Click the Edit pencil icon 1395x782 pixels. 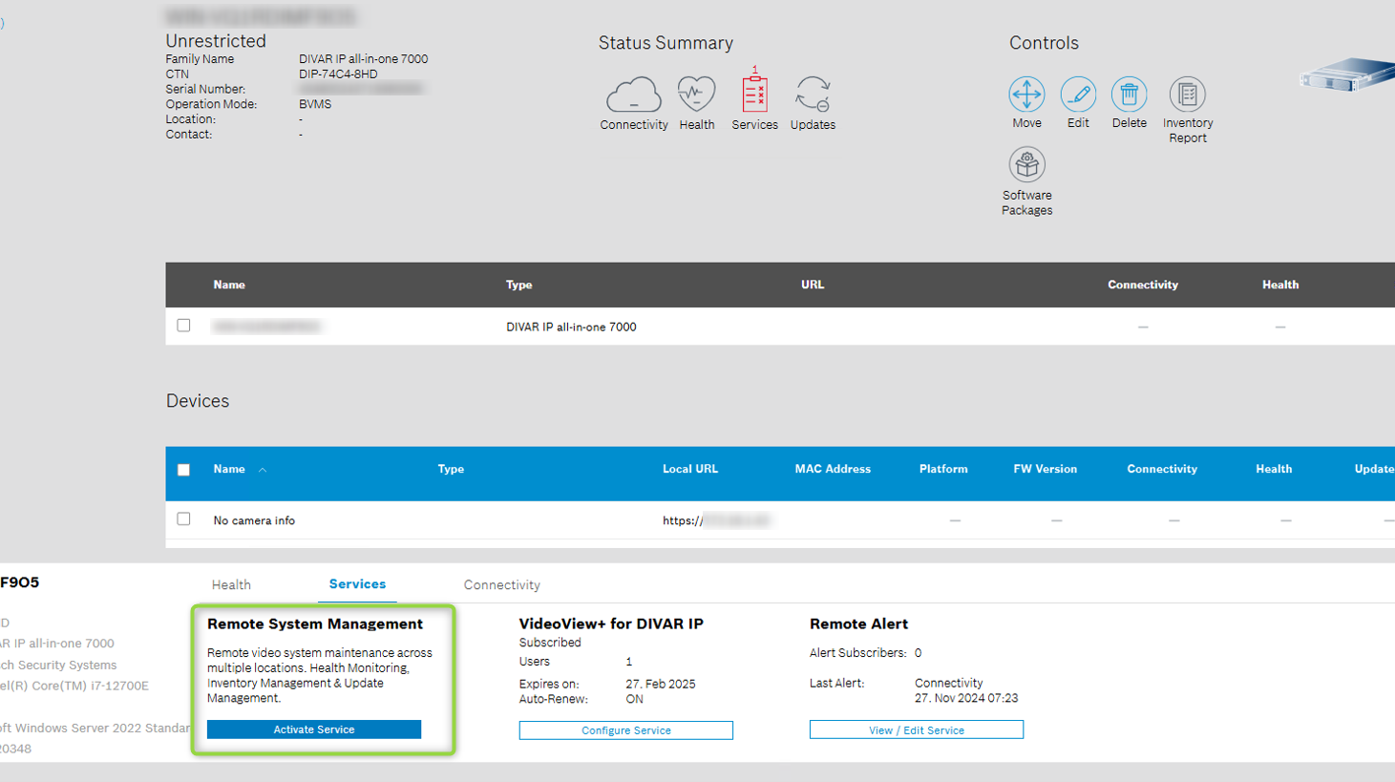1078,95
